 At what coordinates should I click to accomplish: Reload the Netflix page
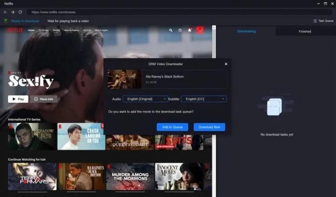tap(20, 12)
